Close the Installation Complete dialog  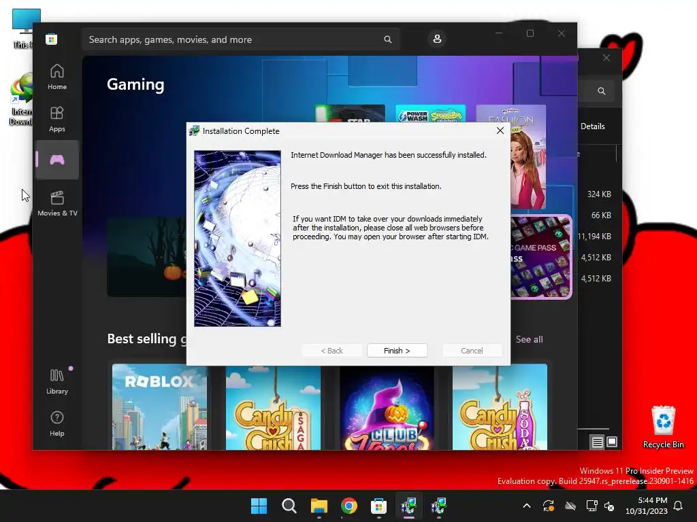500,130
